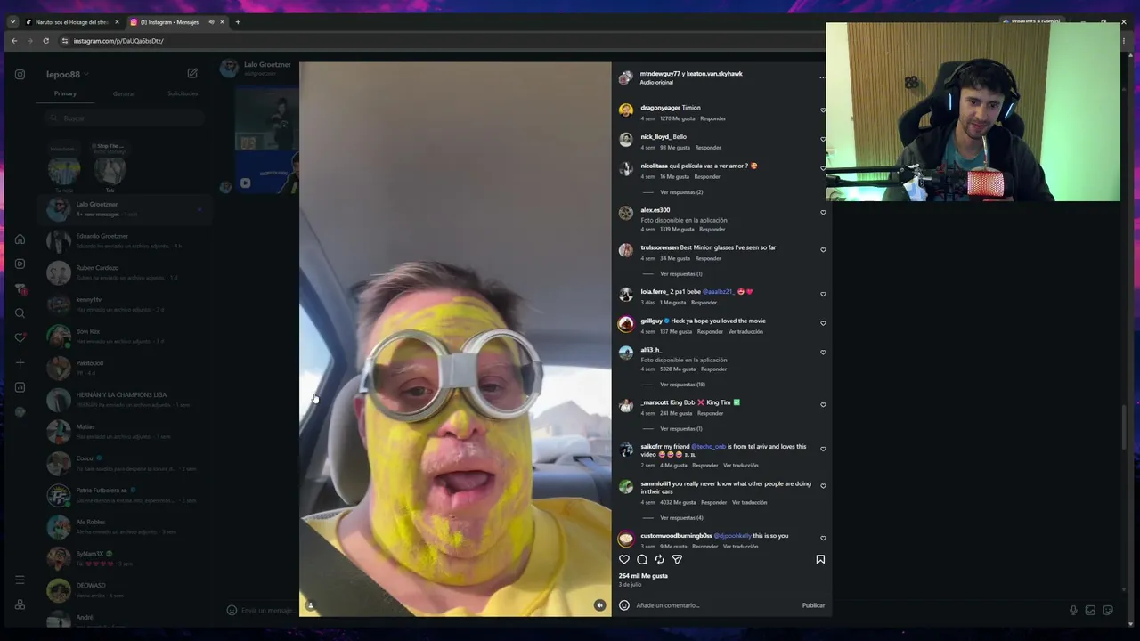
Task: Open the mtndewguy77 profile link
Action: pyautogui.click(x=660, y=74)
